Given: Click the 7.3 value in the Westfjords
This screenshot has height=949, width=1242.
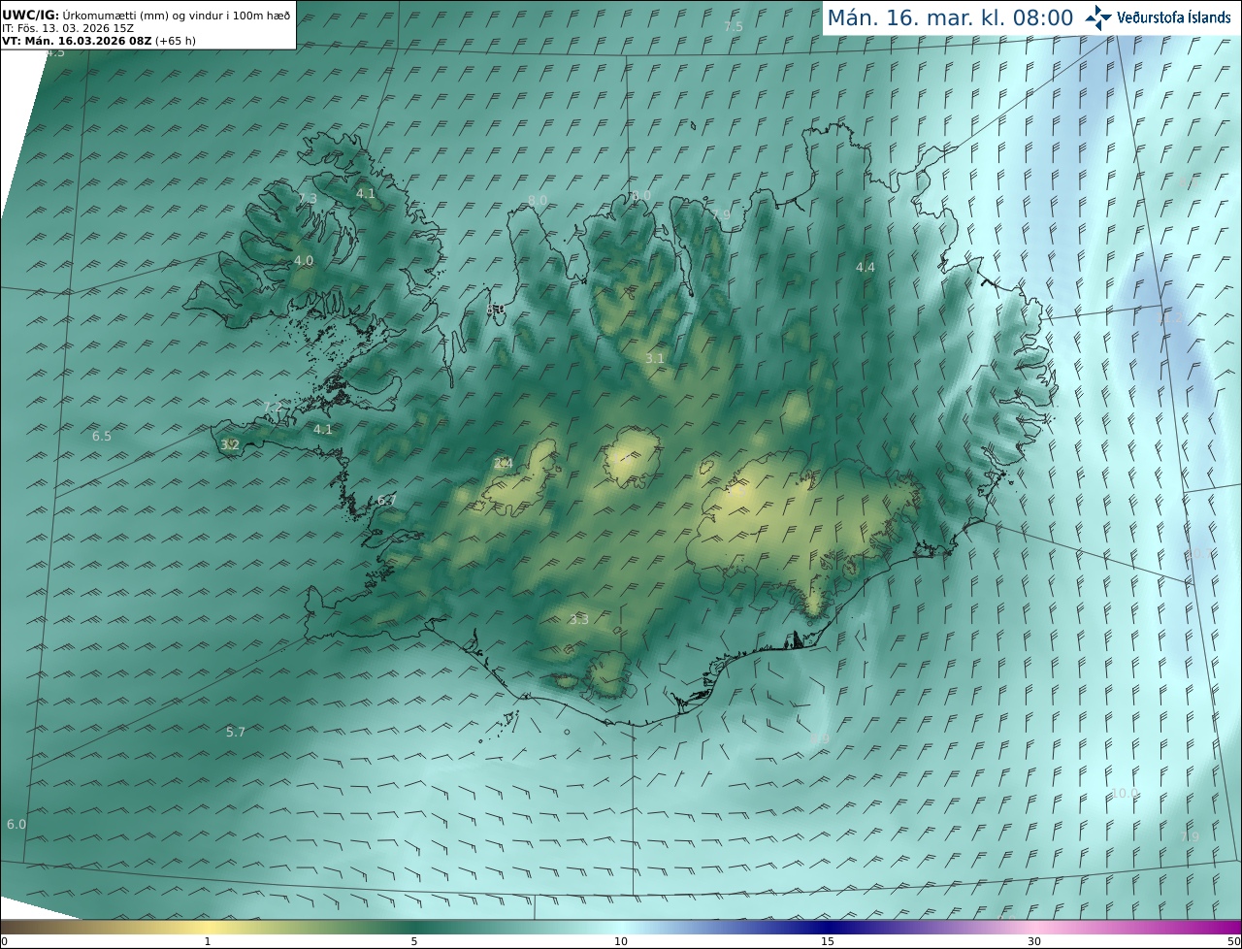Looking at the screenshot, I should (308, 199).
